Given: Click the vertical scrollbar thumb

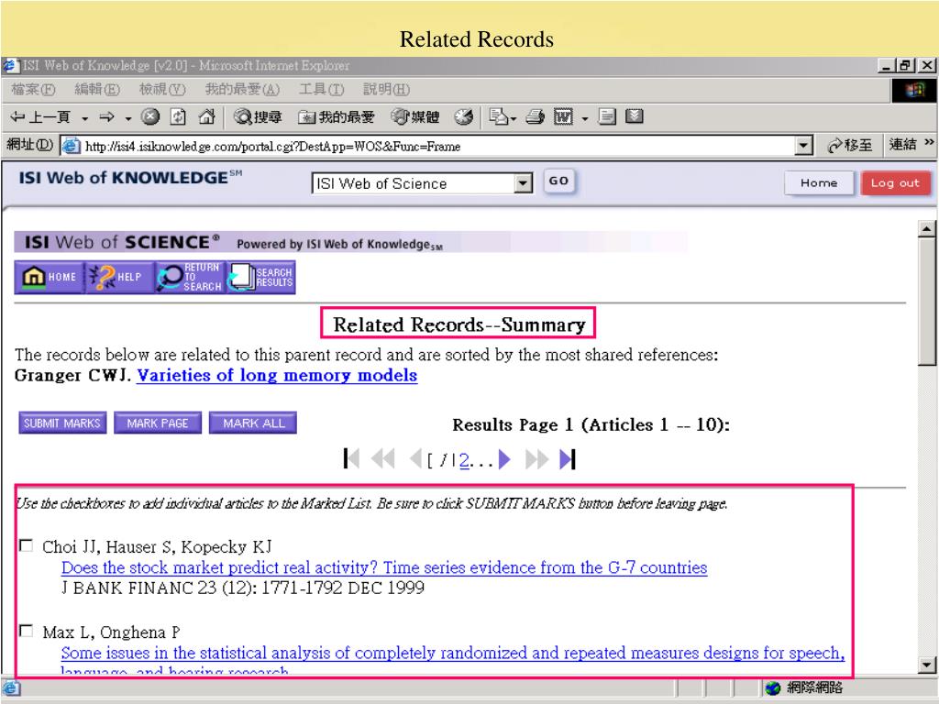Looking at the screenshot, I should pos(926,301).
